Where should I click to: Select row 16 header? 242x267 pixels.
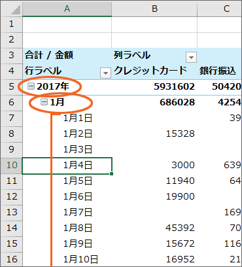pyautogui.click(x=11, y=259)
